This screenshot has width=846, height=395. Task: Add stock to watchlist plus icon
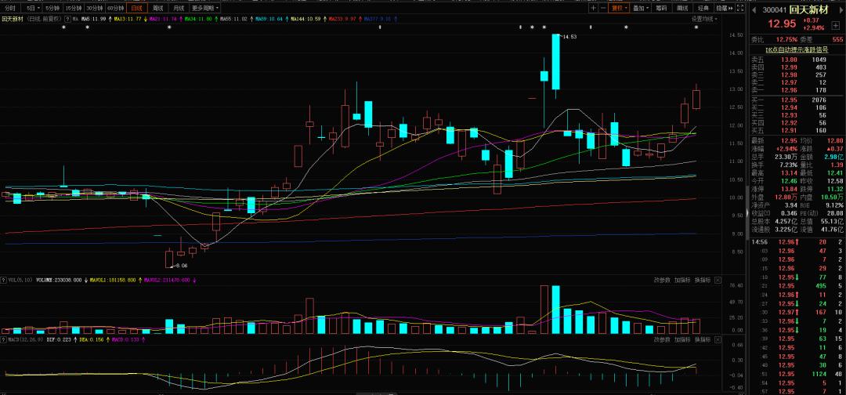point(836,25)
